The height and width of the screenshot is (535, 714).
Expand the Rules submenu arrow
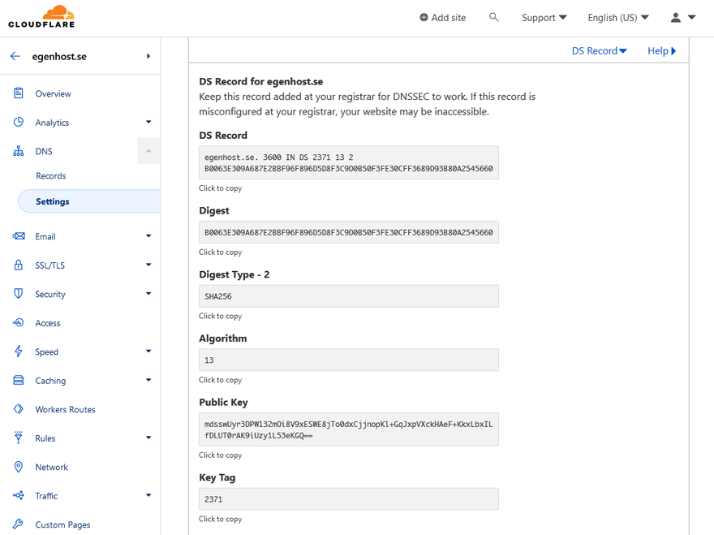click(148, 438)
